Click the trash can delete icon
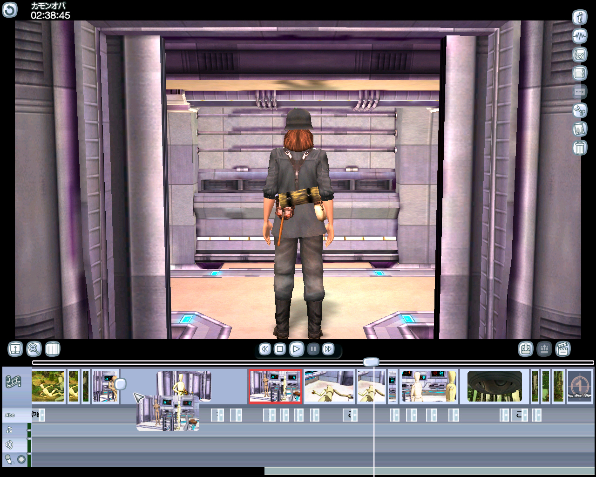The image size is (596, 477). coord(580,148)
